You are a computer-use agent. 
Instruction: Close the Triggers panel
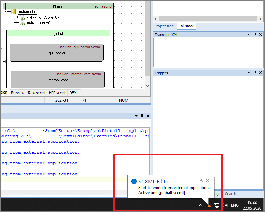(260, 73)
